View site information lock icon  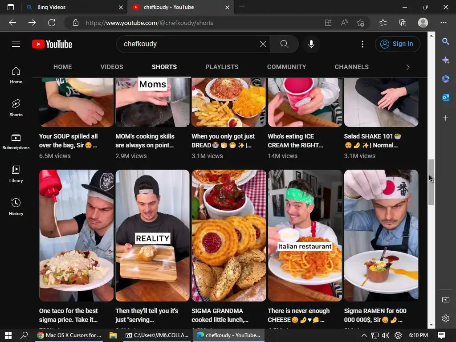coord(76,23)
